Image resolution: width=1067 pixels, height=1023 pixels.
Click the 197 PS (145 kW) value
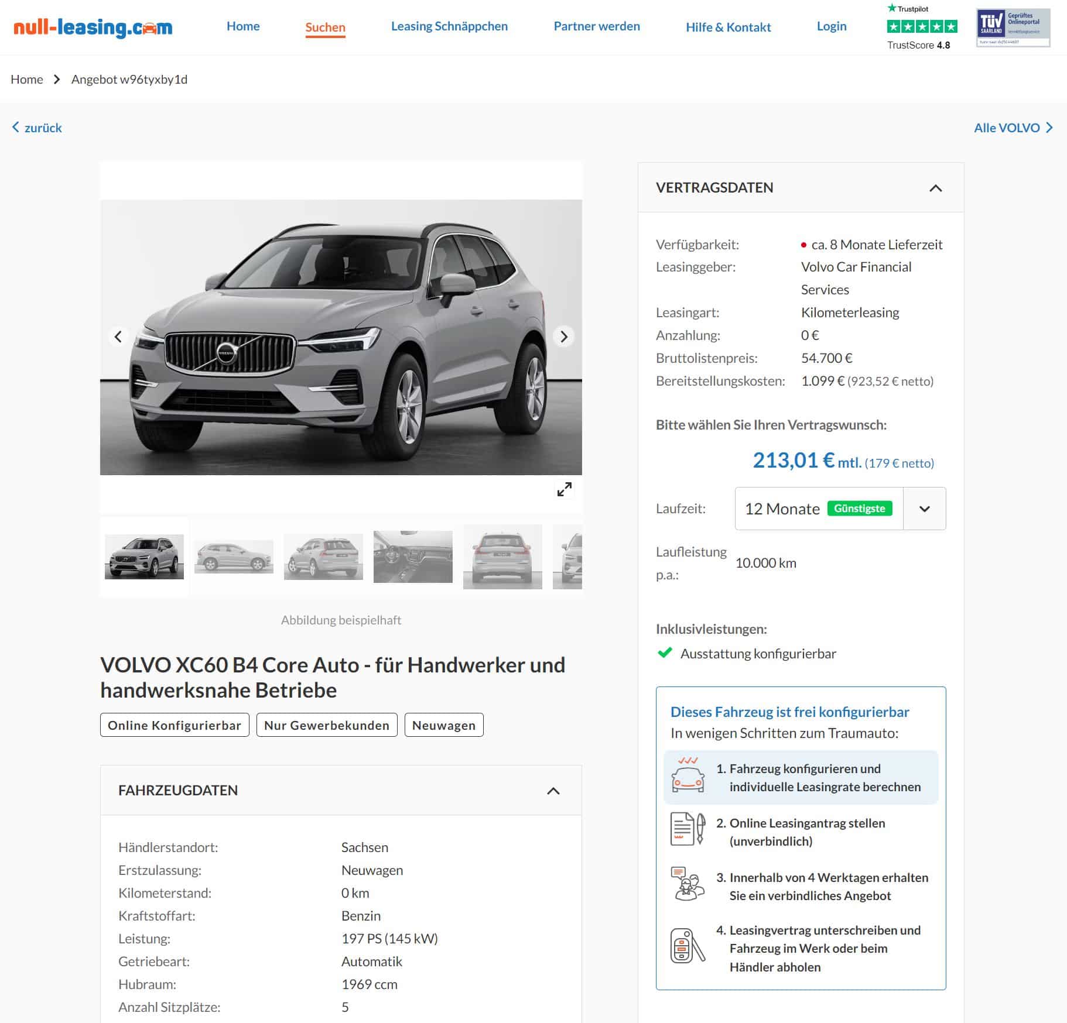(389, 939)
